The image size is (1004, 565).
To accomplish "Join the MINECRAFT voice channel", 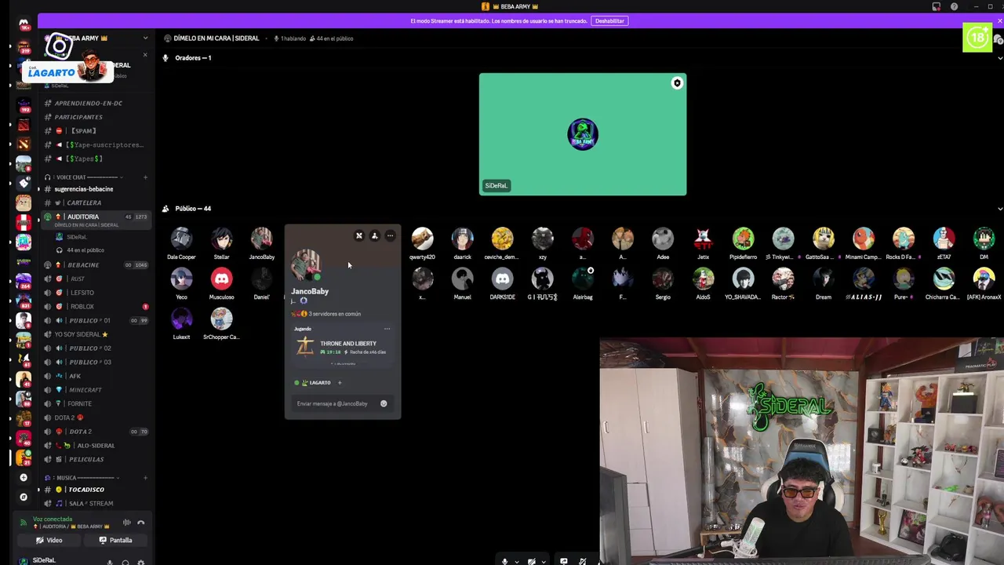I will click(85, 390).
